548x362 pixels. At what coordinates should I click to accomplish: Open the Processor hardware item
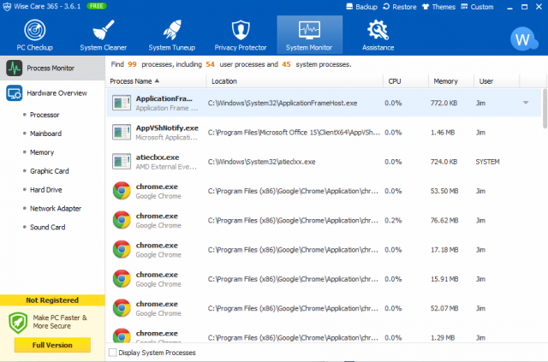coord(45,115)
